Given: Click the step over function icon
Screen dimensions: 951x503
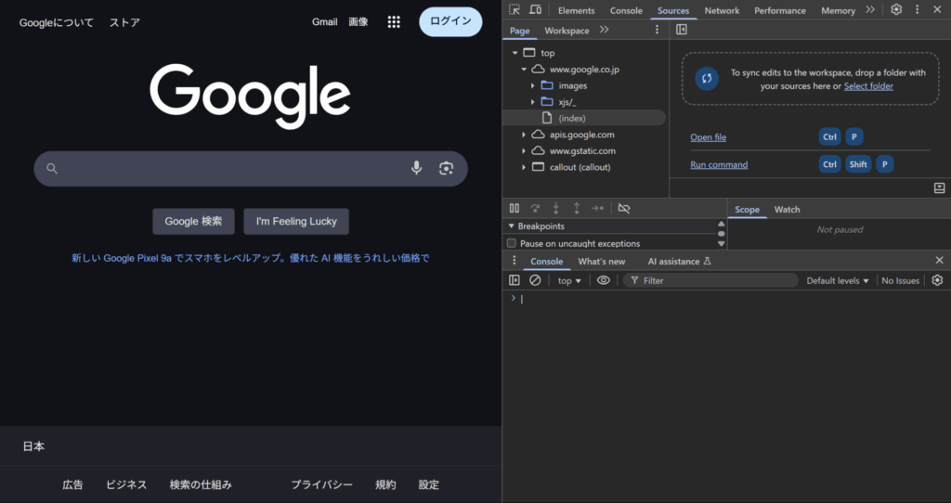Looking at the screenshot, I should pyautogui.click(x=535, y=209).
